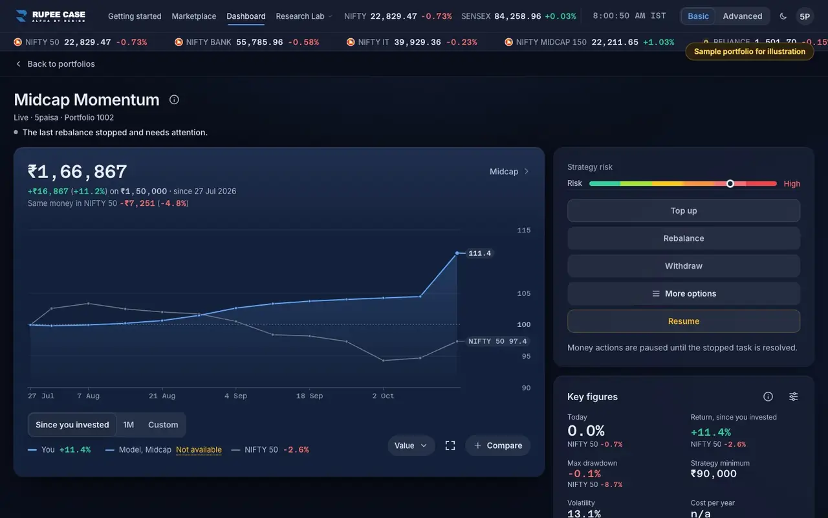
Task: Click back arrow to portfolios
Action: coord(18,63)
